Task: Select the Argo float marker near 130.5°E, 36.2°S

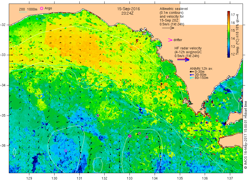Action: [x=66, y=151]
